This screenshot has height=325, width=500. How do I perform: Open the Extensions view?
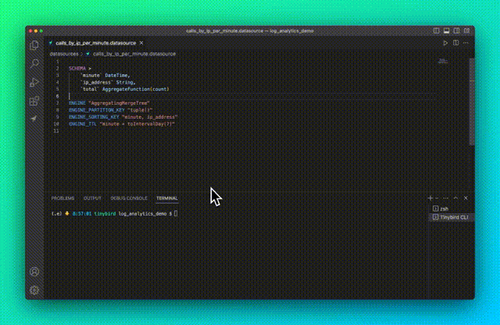(34, 101)
